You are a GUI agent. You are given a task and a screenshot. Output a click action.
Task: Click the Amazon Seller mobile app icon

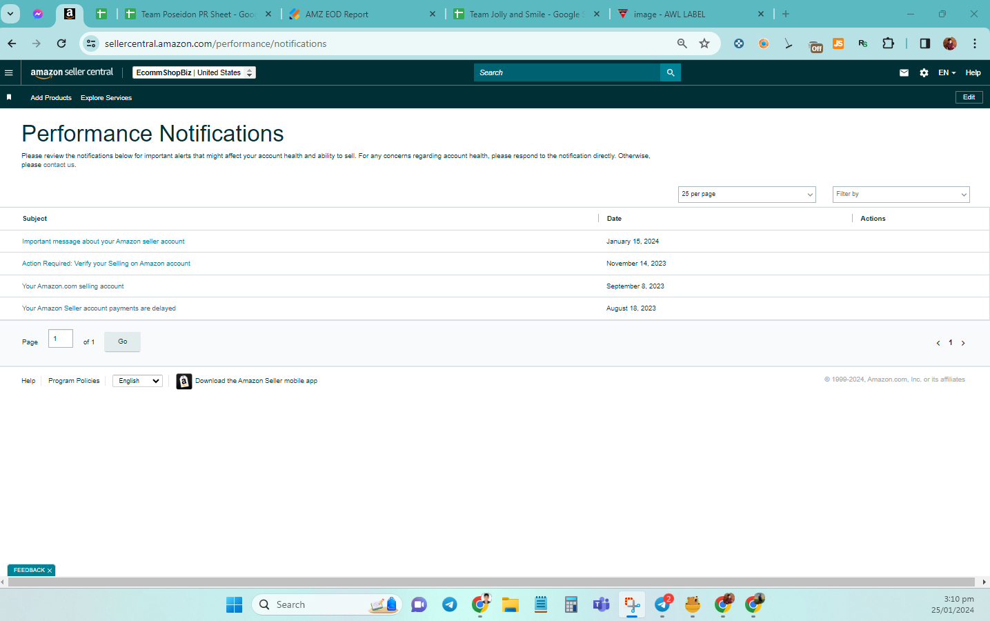point(184,381)
